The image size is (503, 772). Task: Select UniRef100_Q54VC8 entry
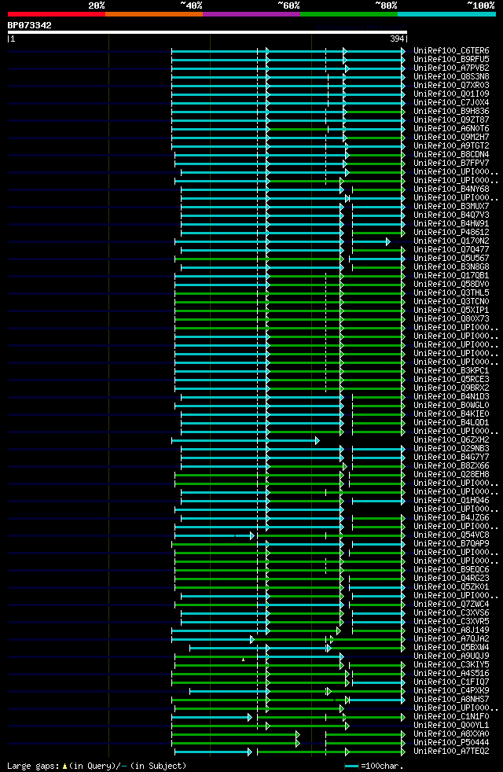[451, 535]
